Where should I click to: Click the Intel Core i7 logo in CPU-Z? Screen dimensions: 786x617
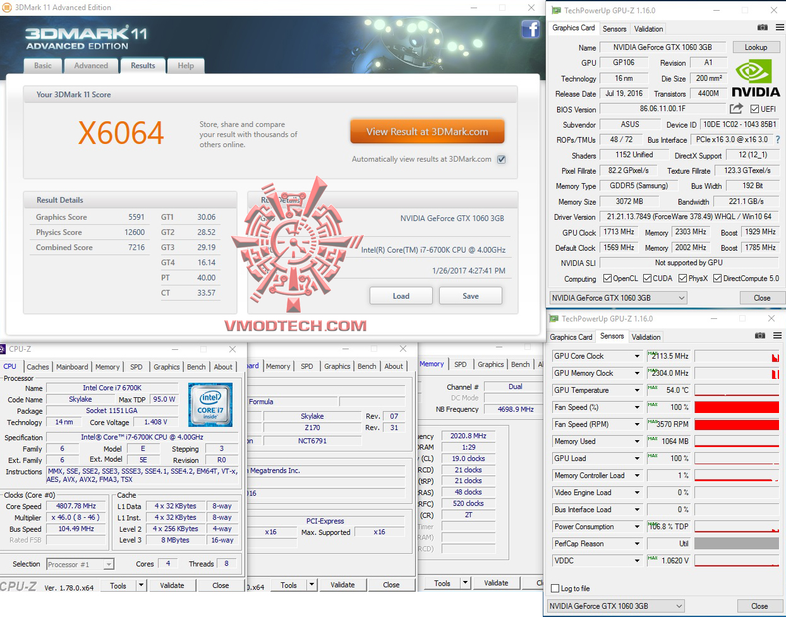pyautogui.click(x=210, y=405)
